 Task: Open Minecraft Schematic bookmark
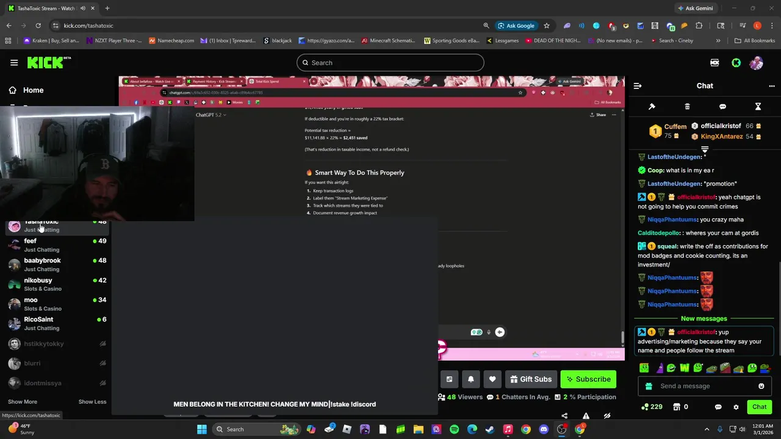388,41
